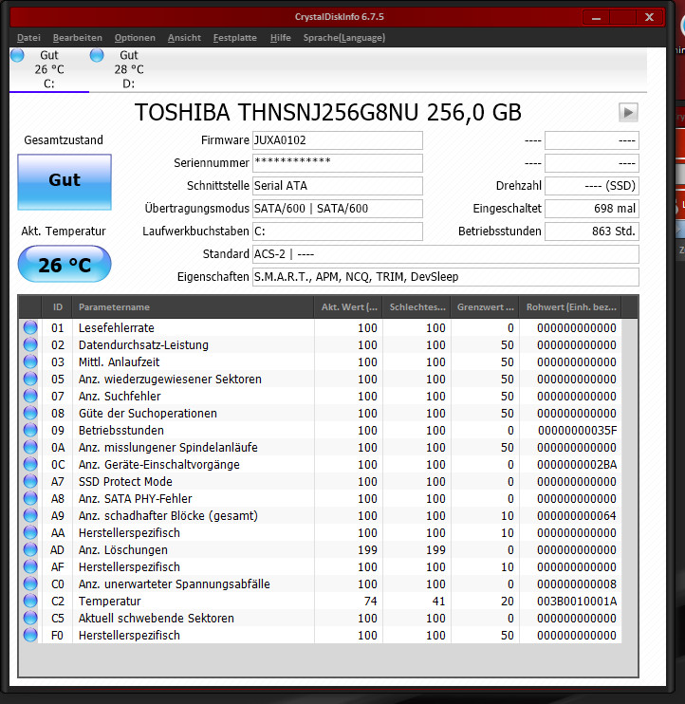Click status orb of row ID 09
The width and height of the screenshot is (685, 704).
30,430
